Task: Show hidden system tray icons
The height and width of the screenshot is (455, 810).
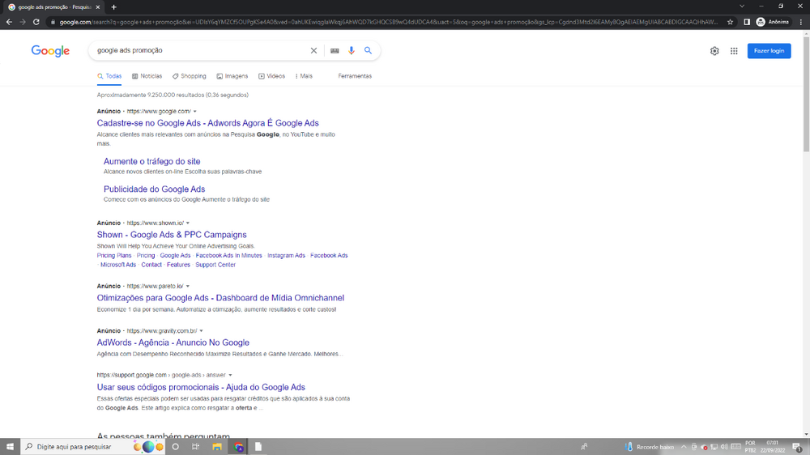Action: coord(684,447)
